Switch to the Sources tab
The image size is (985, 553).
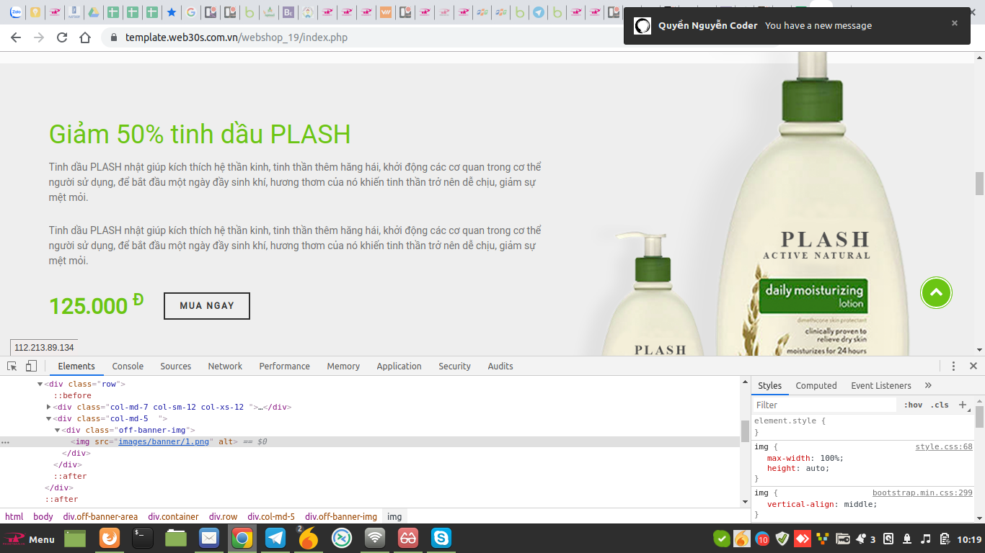pos(176,366)
